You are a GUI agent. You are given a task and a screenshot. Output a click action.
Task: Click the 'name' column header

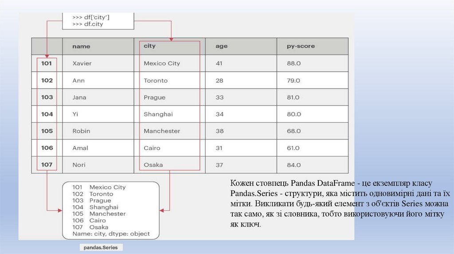[x=81, y=46]
